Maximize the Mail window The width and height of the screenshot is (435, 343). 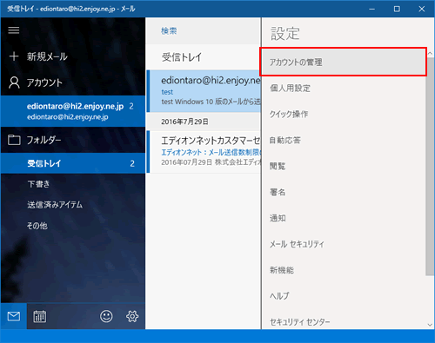[397, 9]
